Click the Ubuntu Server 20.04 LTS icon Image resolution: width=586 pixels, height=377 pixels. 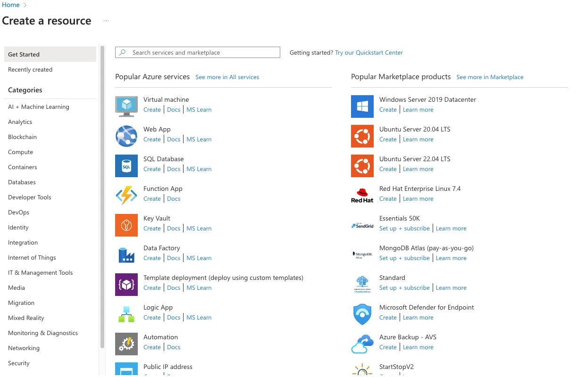(362, 136)
